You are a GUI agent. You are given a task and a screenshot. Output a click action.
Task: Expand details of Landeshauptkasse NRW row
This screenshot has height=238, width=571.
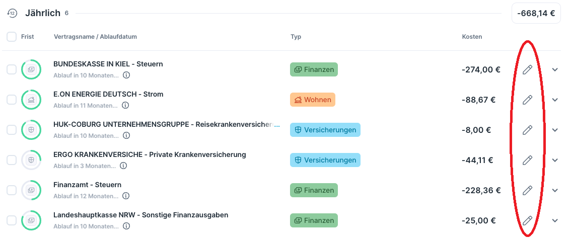click(555, 220)
